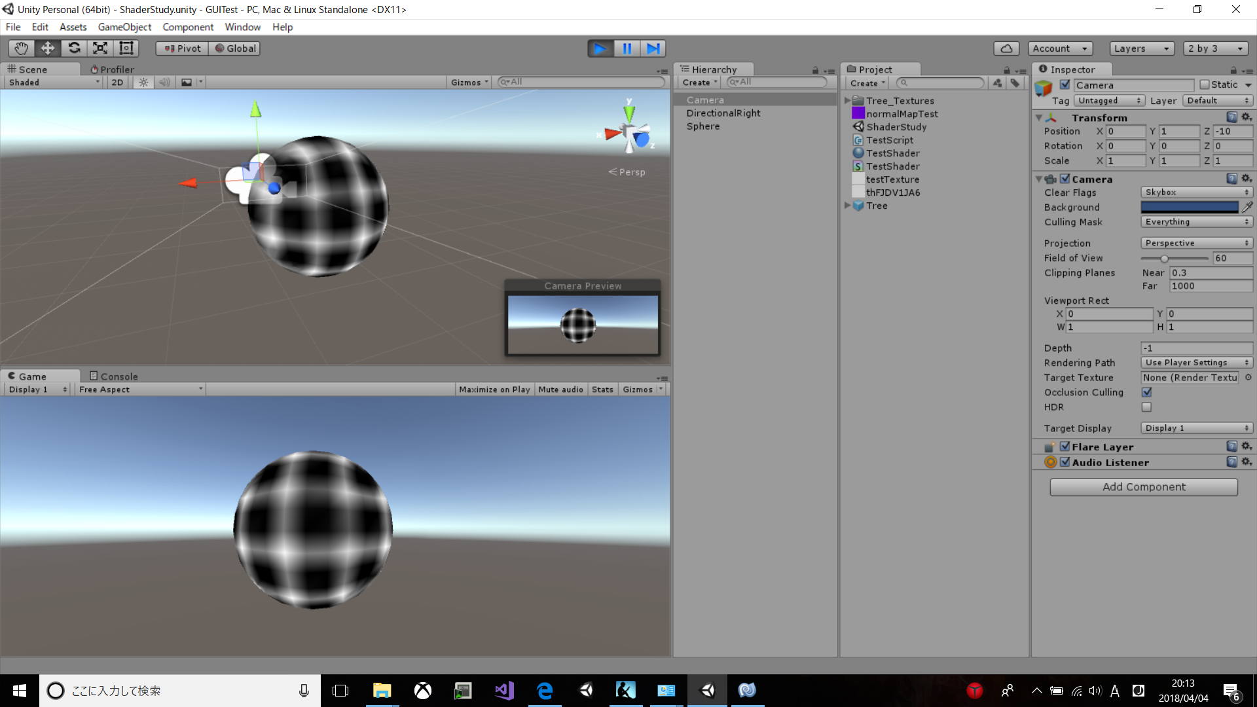
Task: Select the Scale tool in toolbar
Action: click(100, 48)
